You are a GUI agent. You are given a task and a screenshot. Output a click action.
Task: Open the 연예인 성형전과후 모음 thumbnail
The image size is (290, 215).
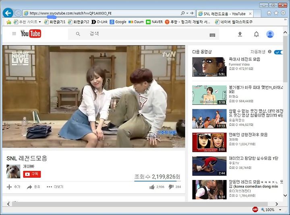pos(209,142)
